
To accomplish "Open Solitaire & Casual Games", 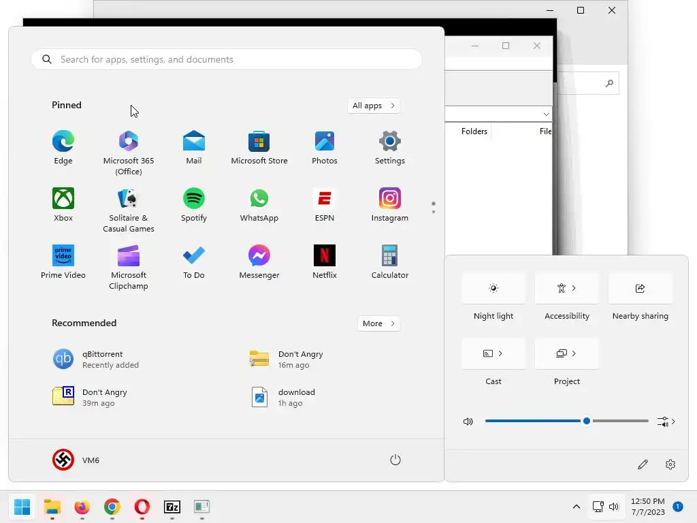I will [x=129, y=210].
